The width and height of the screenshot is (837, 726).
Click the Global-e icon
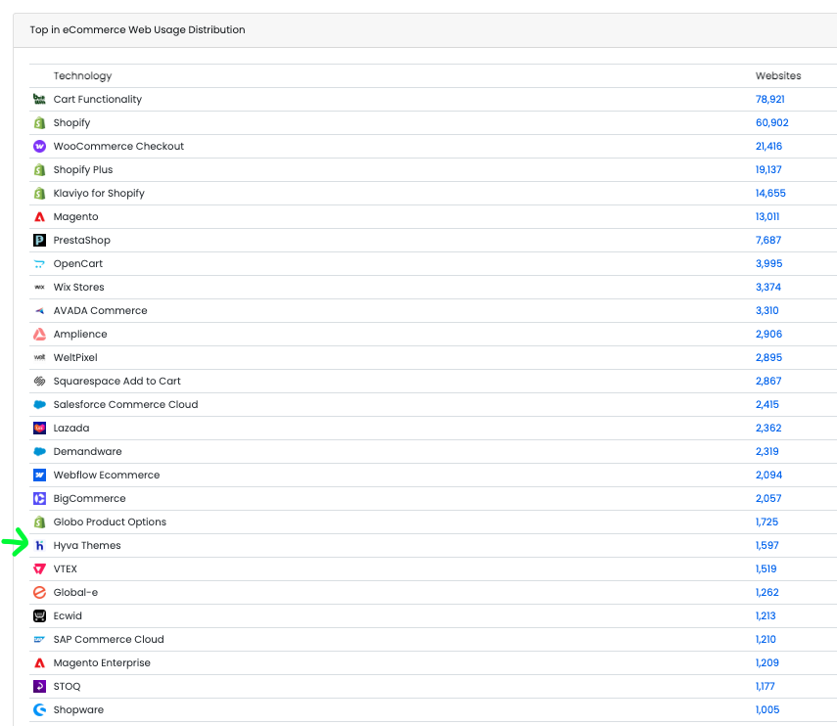[x=38, y=592]
